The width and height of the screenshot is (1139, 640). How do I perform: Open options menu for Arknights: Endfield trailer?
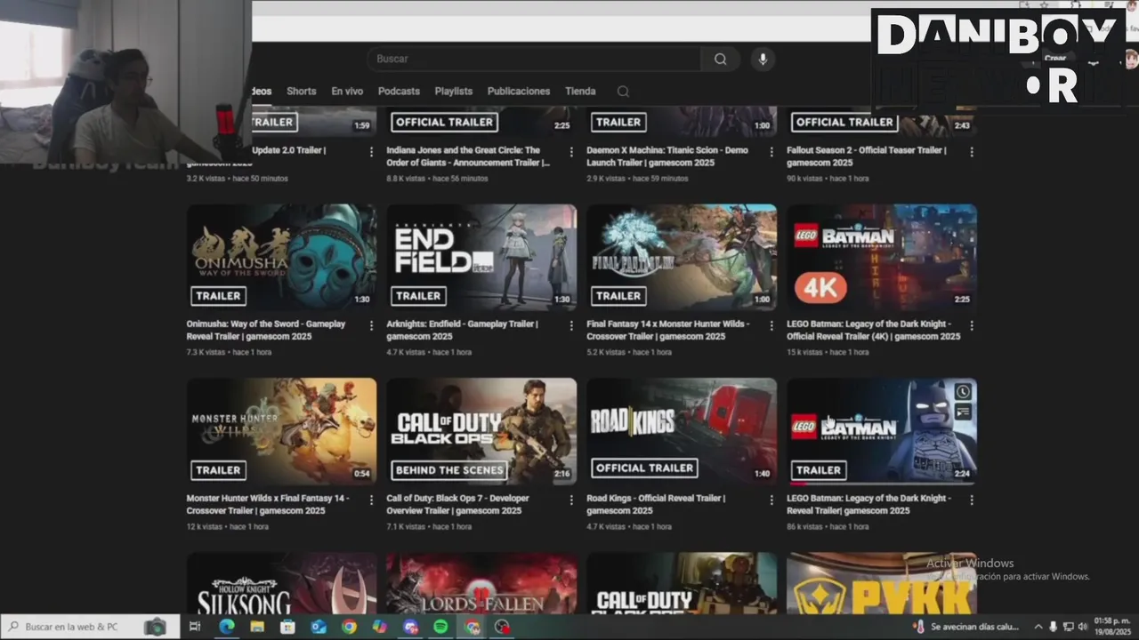point(571,325)
